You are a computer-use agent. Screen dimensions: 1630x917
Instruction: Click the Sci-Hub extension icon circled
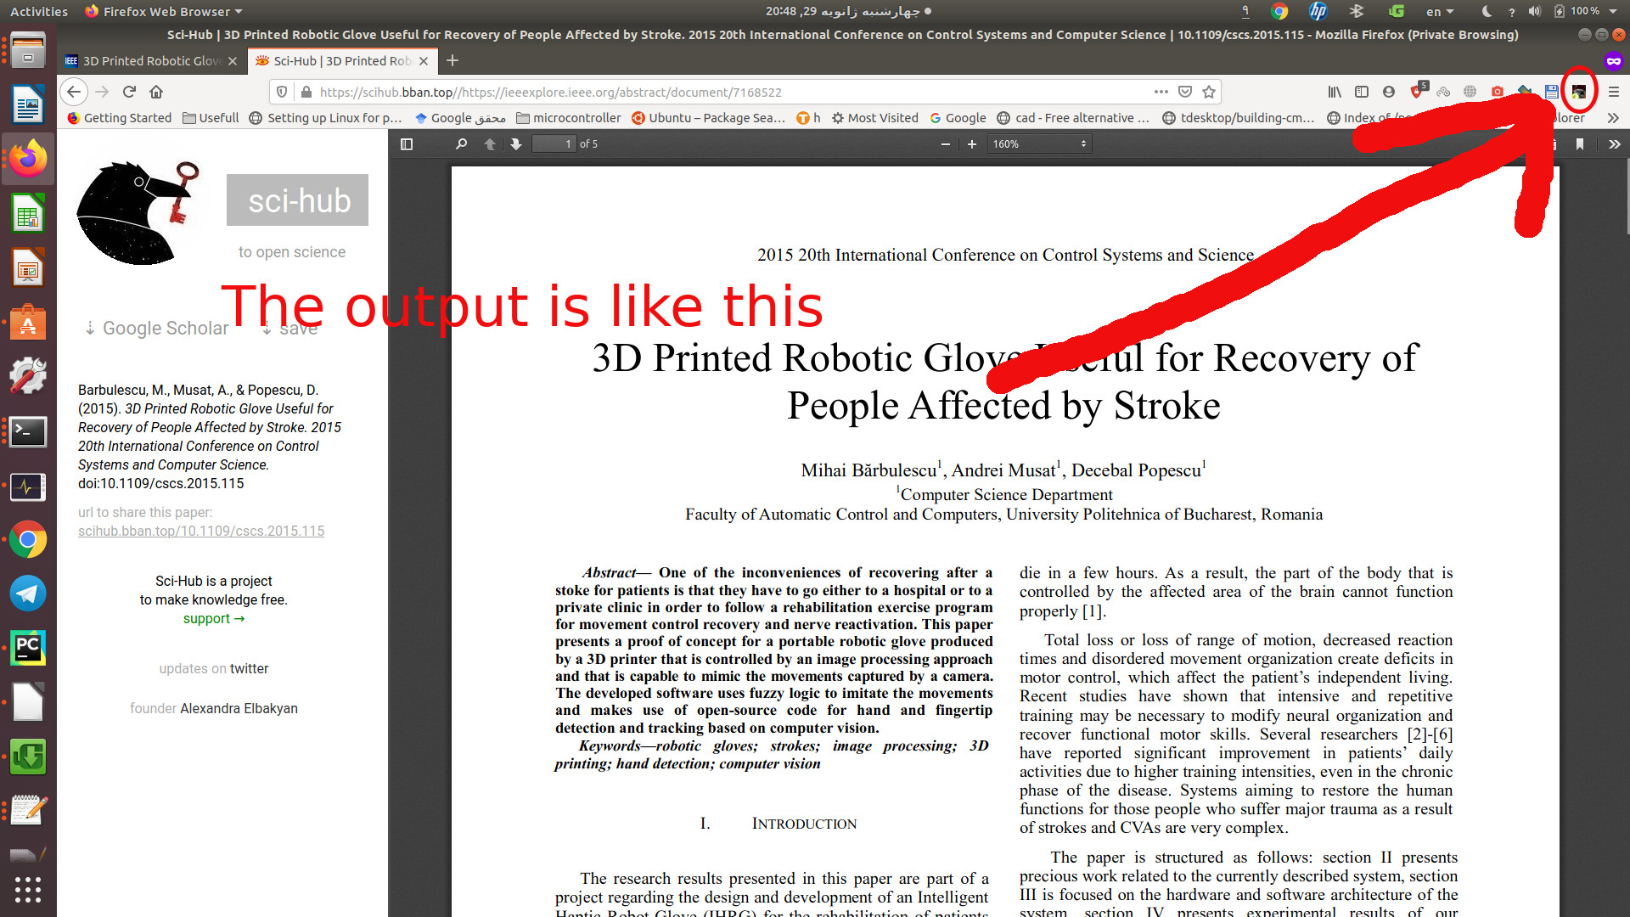tap(1578, 92)
